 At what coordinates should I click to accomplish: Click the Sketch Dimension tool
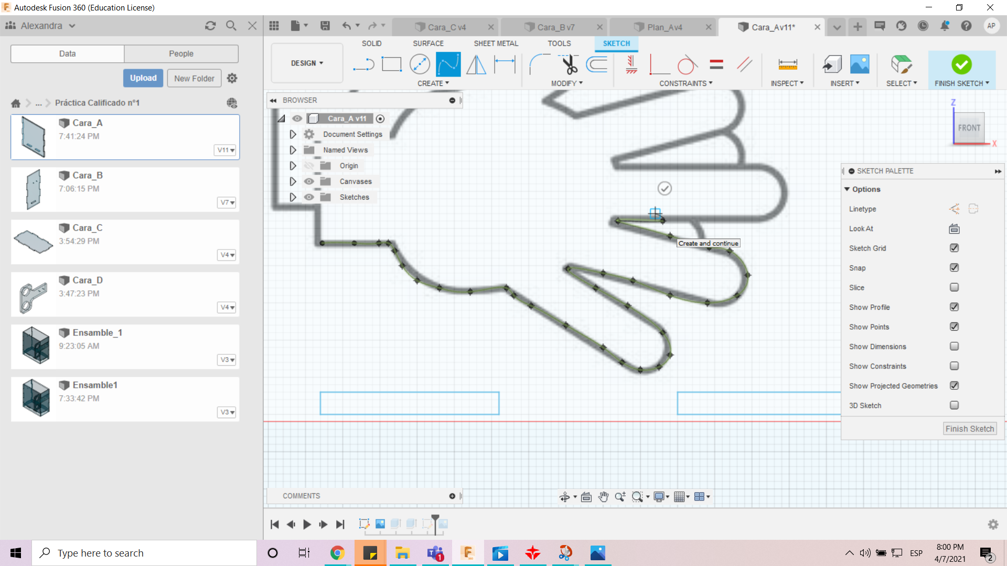tap(505, 64)
